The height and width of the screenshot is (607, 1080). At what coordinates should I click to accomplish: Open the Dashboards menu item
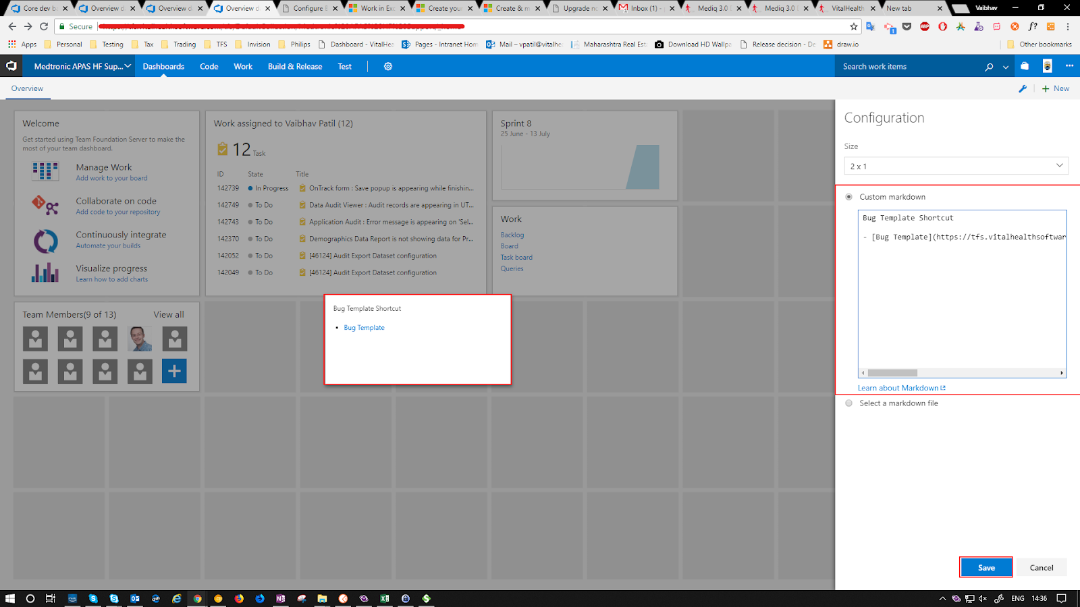[x=163, y=66]
